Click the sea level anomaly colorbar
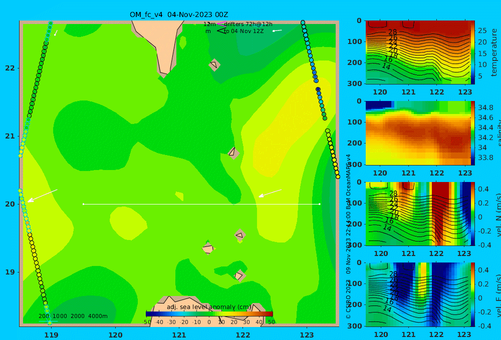Viewport: 501px width, 340px height. click(209, 314)
